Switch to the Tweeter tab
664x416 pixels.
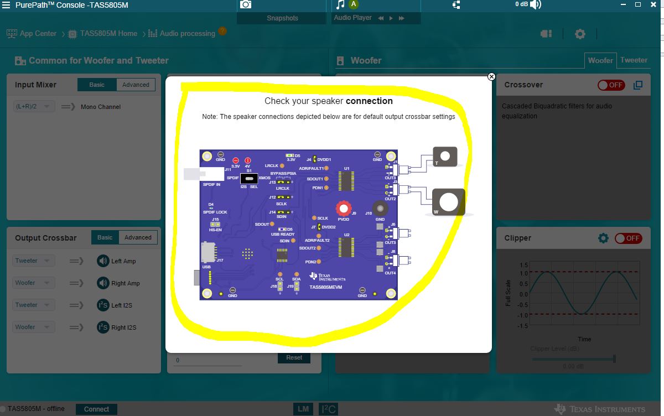634,60
